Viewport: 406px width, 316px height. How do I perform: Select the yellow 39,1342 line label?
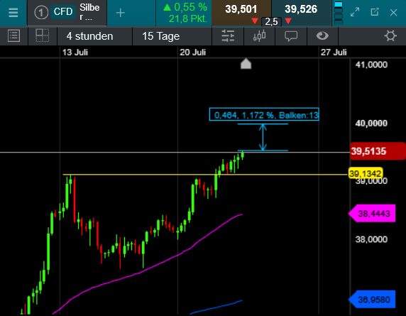click(x=366, y=173)
